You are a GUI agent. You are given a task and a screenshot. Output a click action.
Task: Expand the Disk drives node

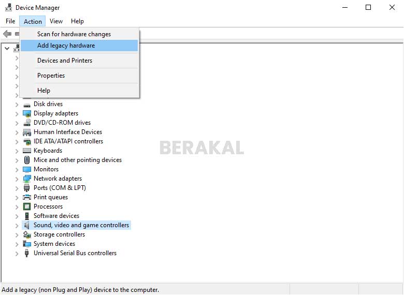(x=17, y=104)
